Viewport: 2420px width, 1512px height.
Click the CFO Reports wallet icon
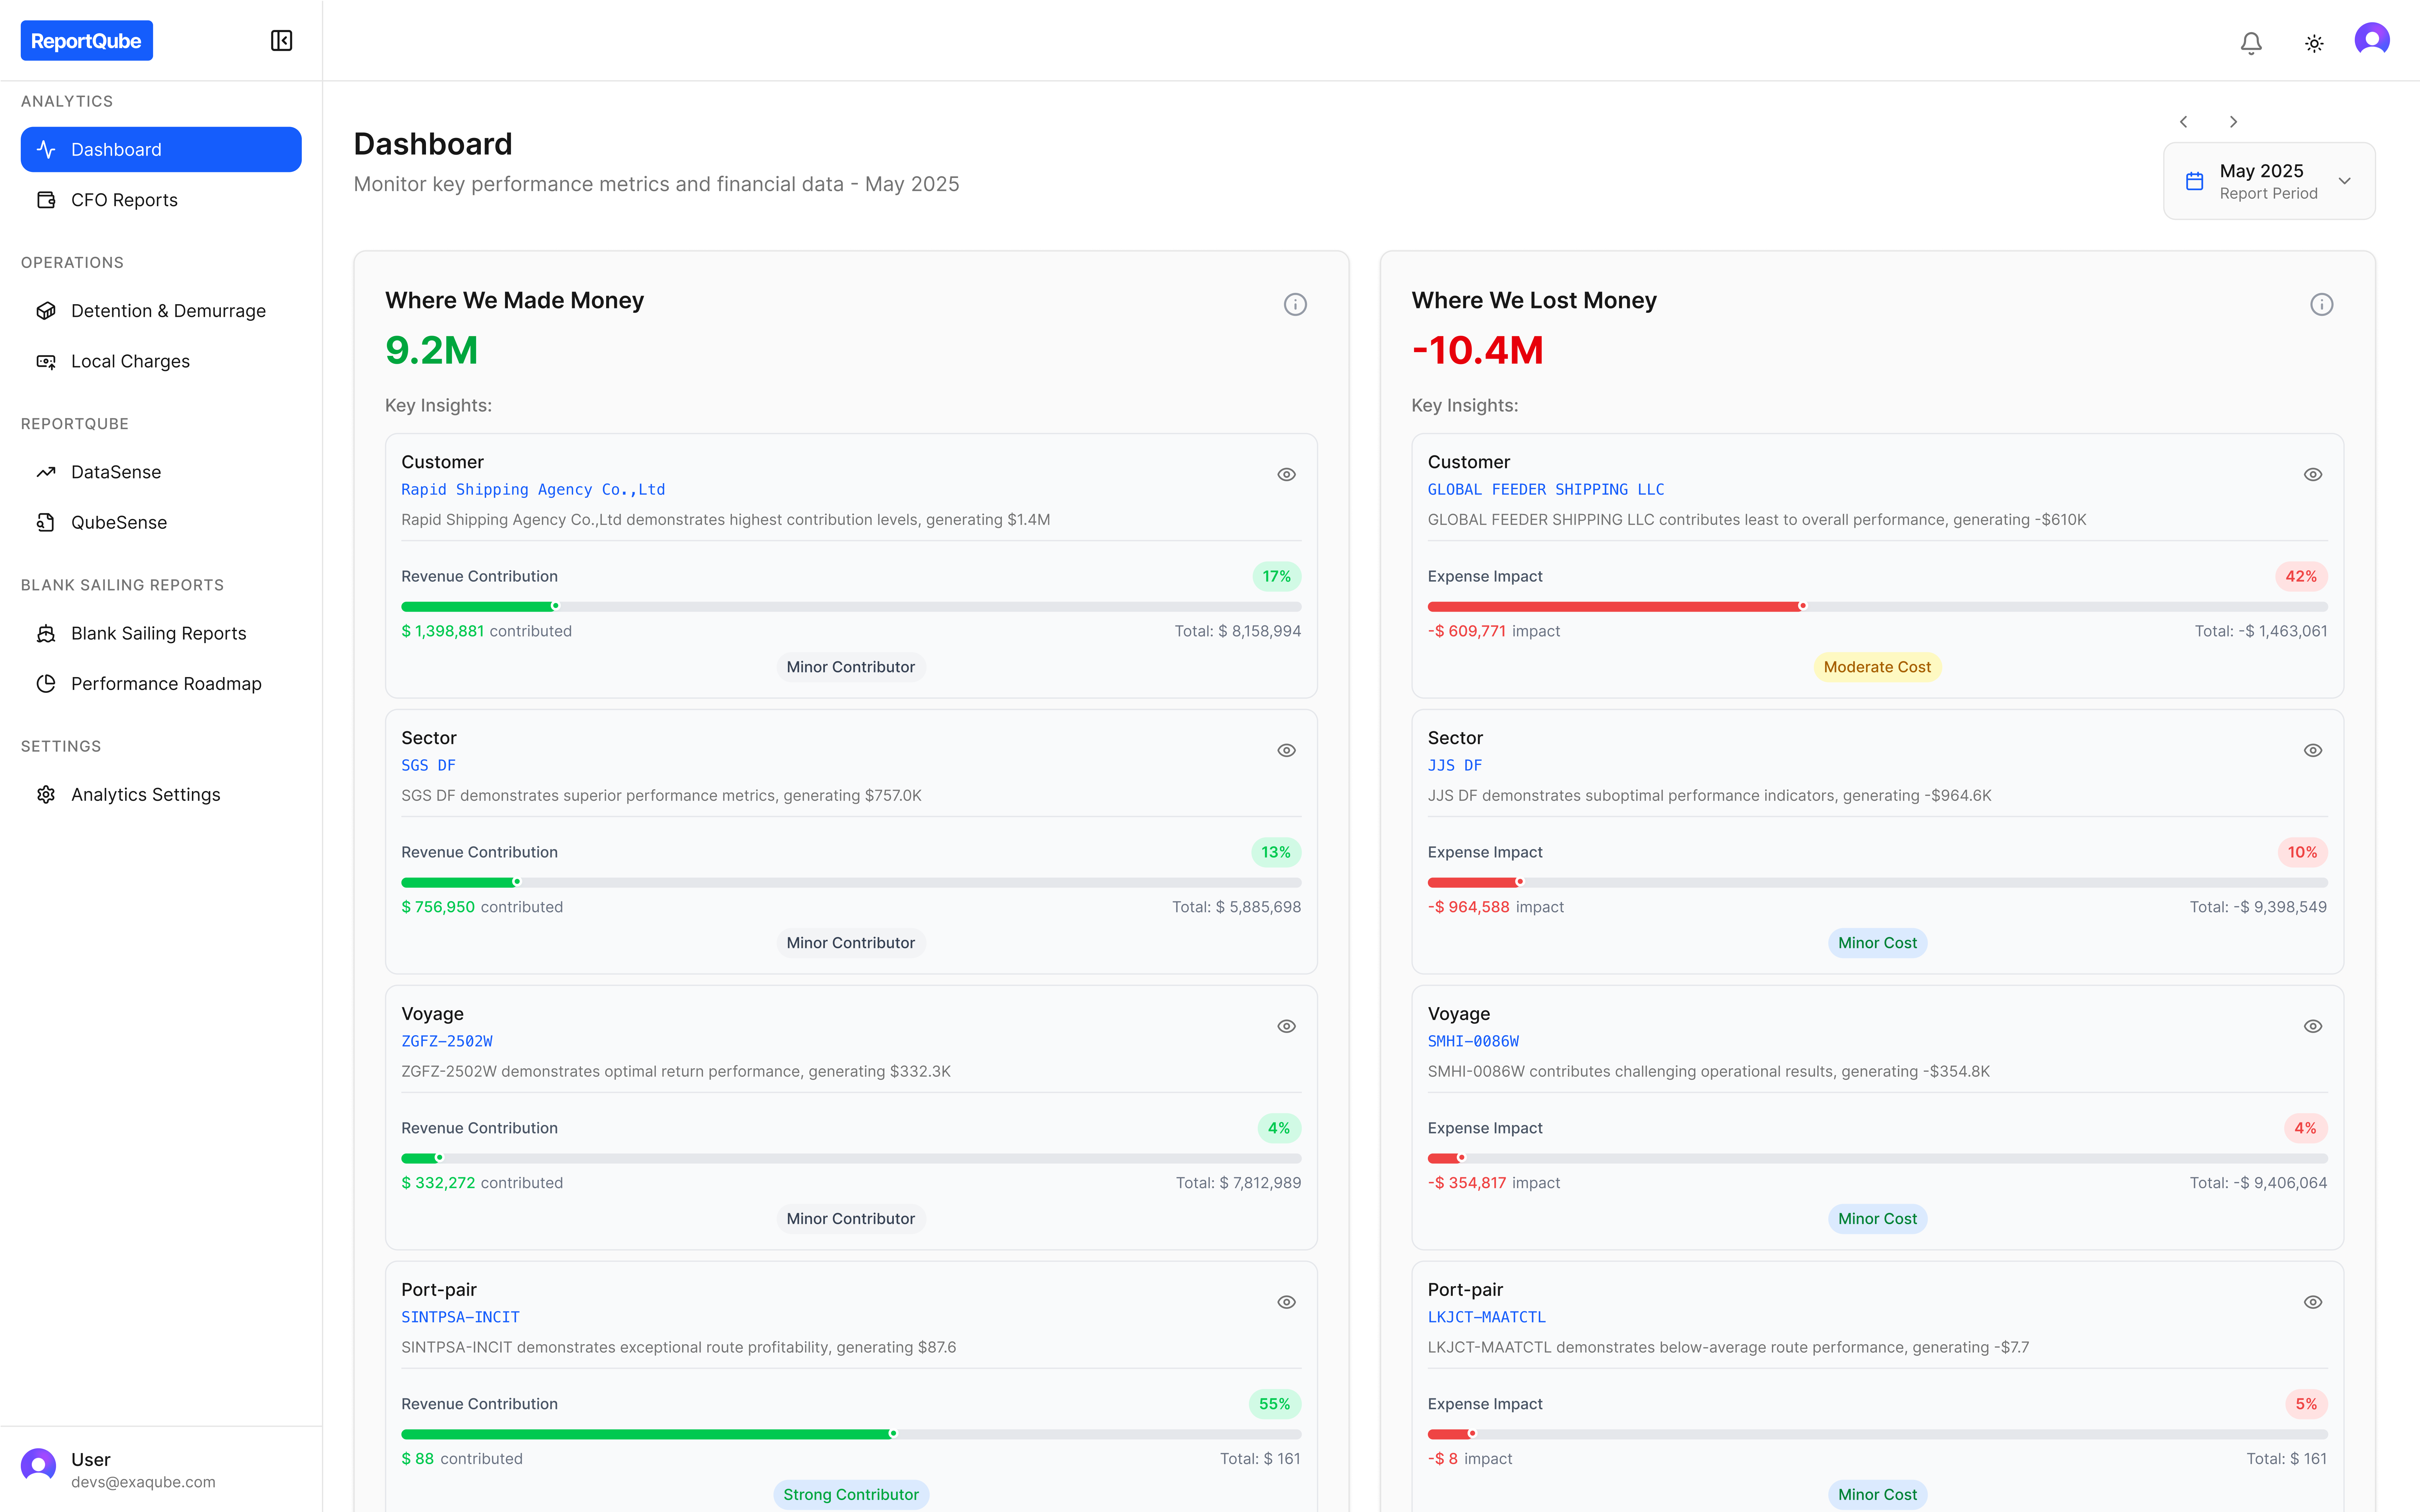pos(46,200)
